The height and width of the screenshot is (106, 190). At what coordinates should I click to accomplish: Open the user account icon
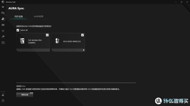pos(3,95)
